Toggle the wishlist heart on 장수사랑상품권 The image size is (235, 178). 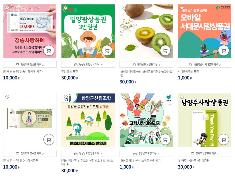click(x=7, y=97)
